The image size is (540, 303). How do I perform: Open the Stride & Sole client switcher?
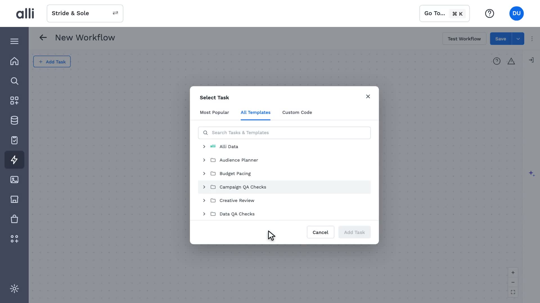click(x=85, y=13)
